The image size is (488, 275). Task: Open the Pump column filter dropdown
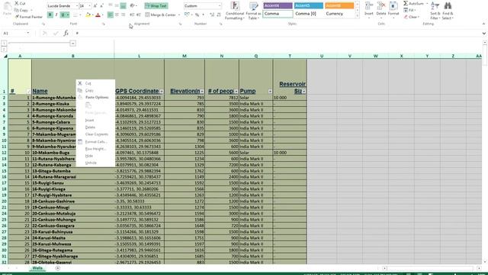(270, 92)
